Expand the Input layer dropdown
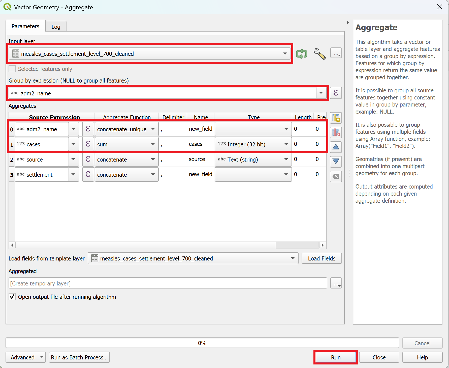 [x=285, y=54]
